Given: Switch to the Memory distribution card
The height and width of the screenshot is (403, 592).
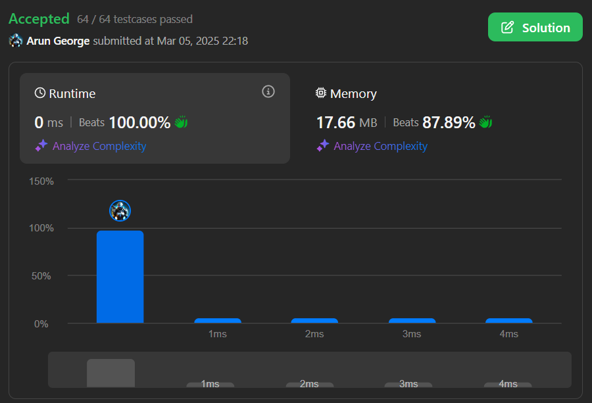Looking at the screenshot, I should (434, 118).
